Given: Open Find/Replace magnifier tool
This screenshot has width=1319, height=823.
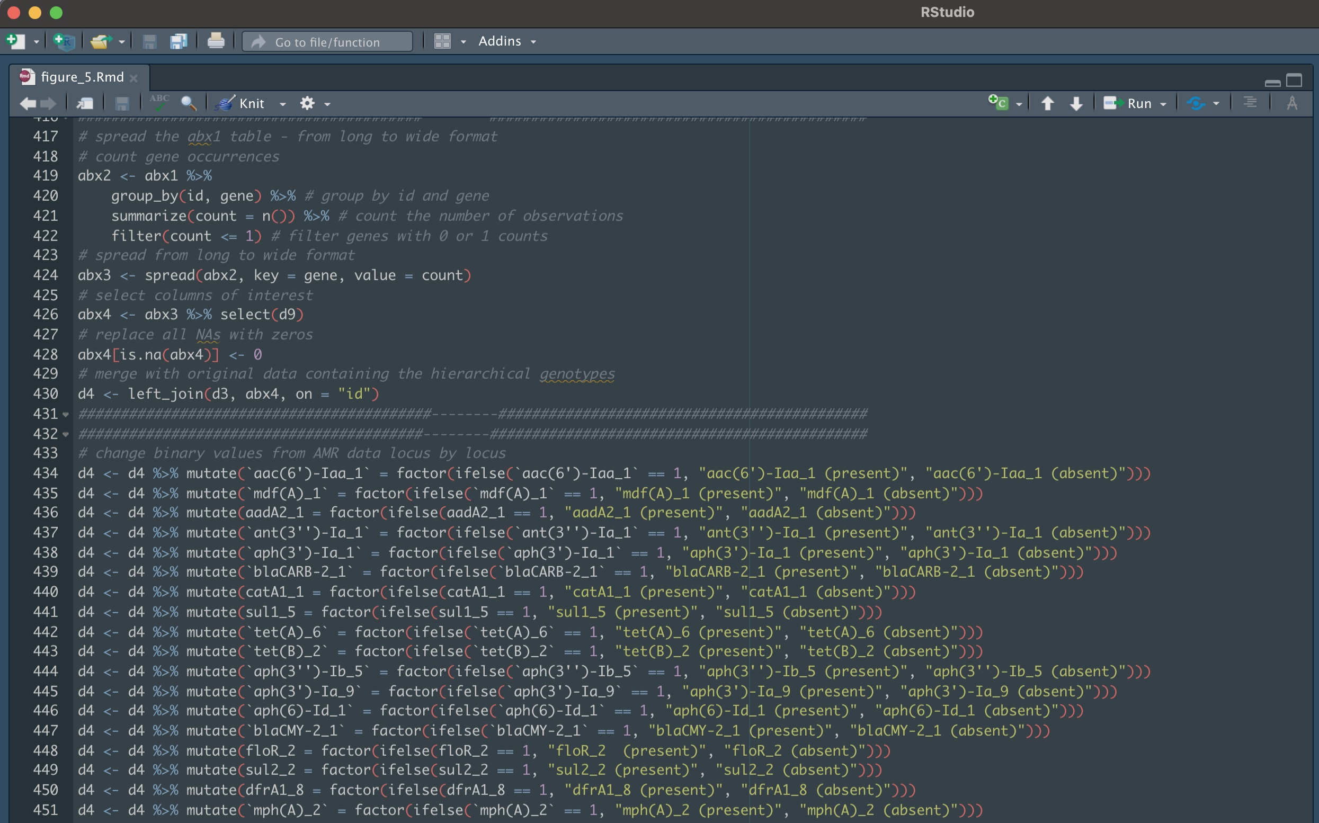Looking at the screenshot, I should click(x=189, y=103).
